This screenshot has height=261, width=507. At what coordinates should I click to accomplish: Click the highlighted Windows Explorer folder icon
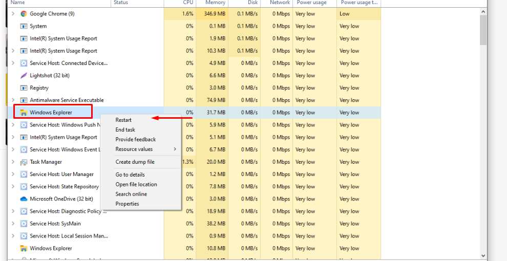tap(24, 113)
